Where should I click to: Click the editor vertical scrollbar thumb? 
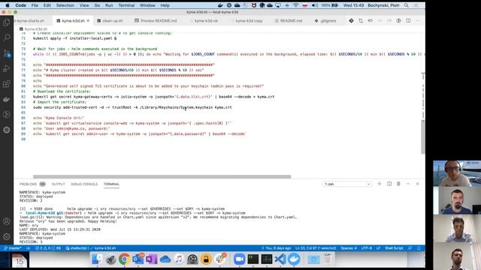(423, 136)
